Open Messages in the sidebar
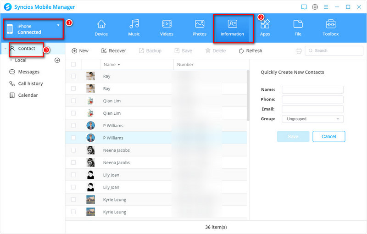Image resolution: width=367 pixels, height=234 pixels. [x=24, y=72]
